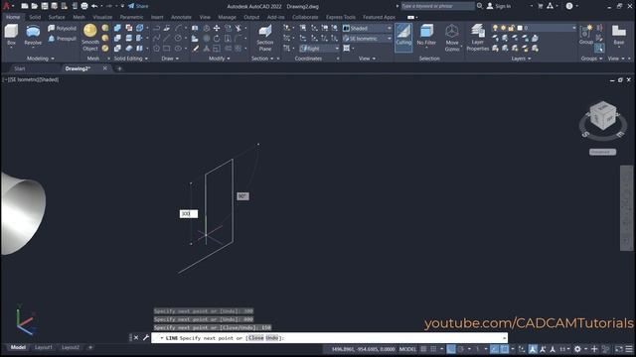
Task: Switch to the Solid ribbon tab
Action: point(35,17)
